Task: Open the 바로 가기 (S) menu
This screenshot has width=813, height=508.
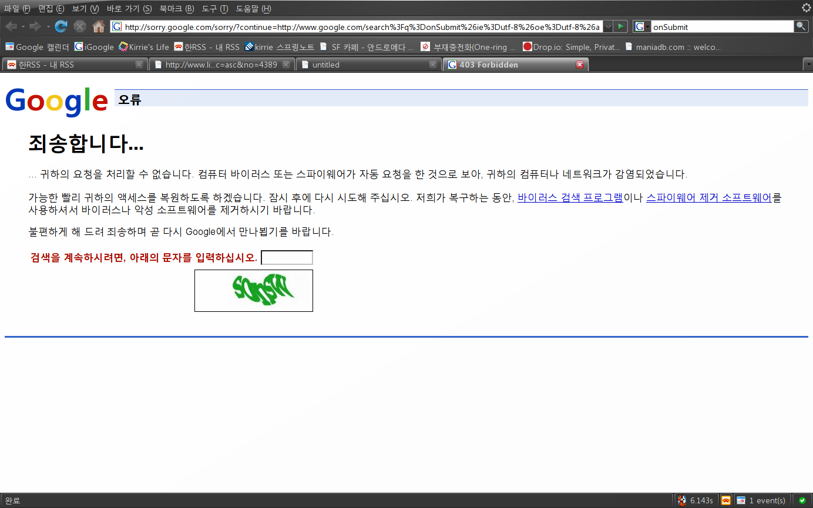Action: (x=129, y=9)
